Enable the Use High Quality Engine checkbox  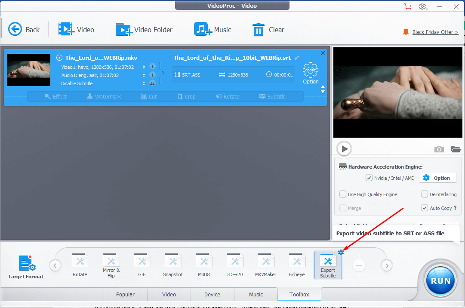click(343, 194)
